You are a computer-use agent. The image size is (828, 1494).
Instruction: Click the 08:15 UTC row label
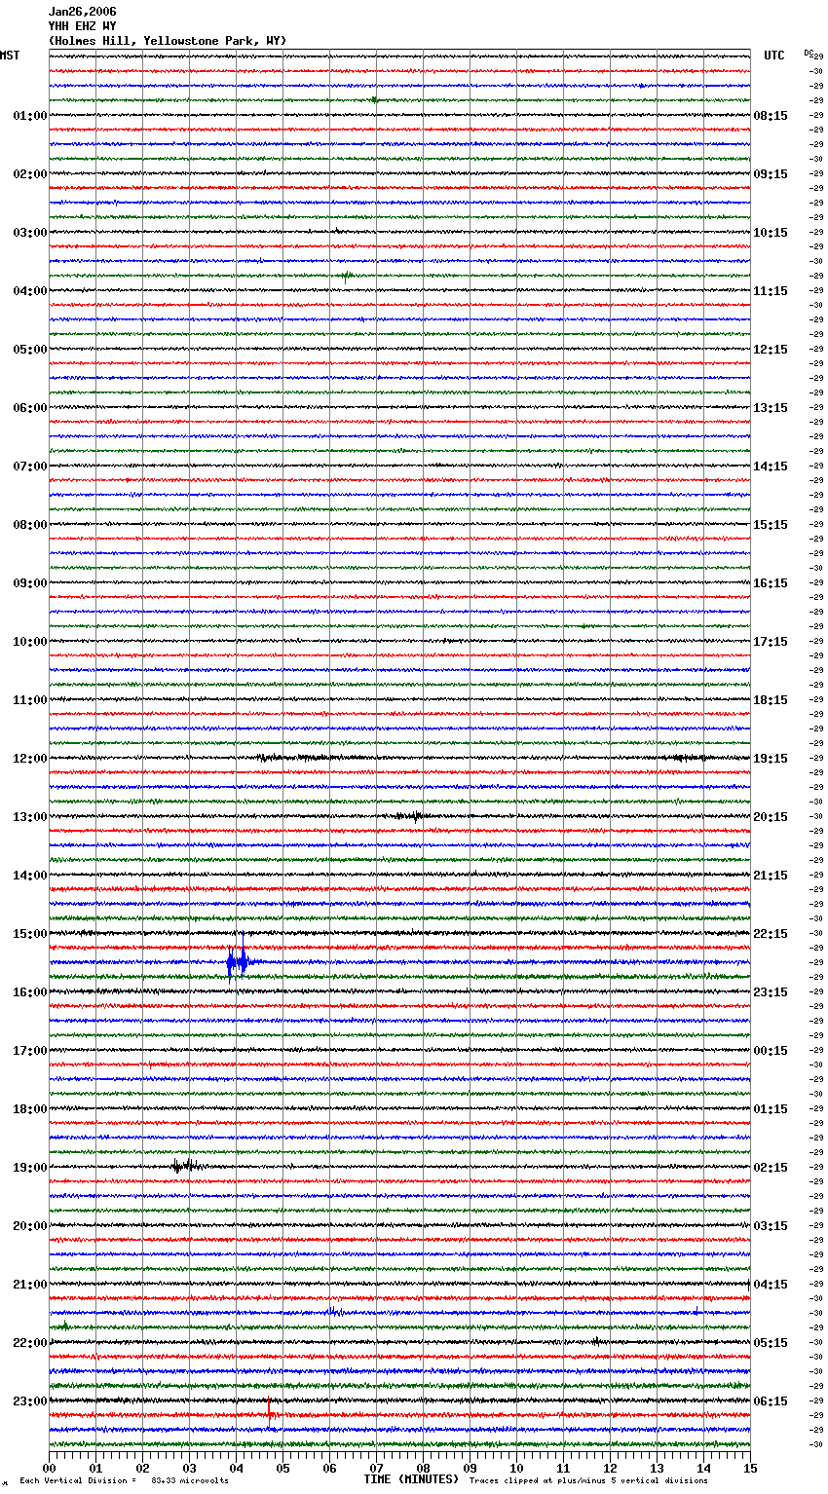pyautogui.click(x=771, y=116)
